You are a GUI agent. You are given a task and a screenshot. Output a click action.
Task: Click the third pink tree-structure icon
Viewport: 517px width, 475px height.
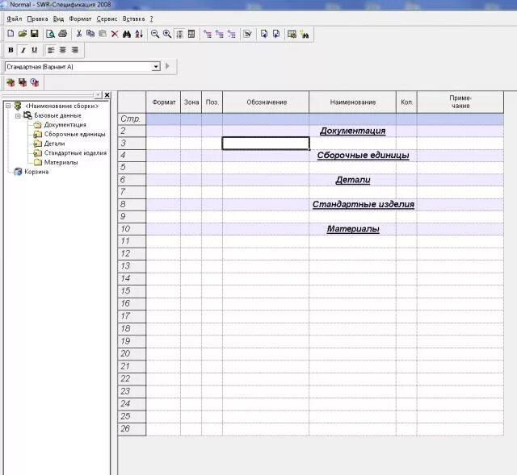click(232, 34)
